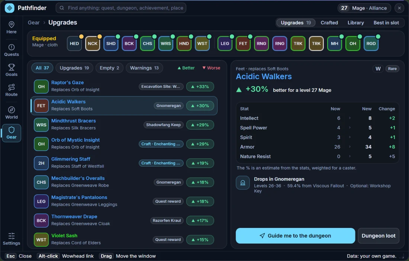The width and height of the screenshot is (409, 261).
Task: Click Glimmering Staff's Craft · Enchanting tag
Action: (x=161, y=163)
